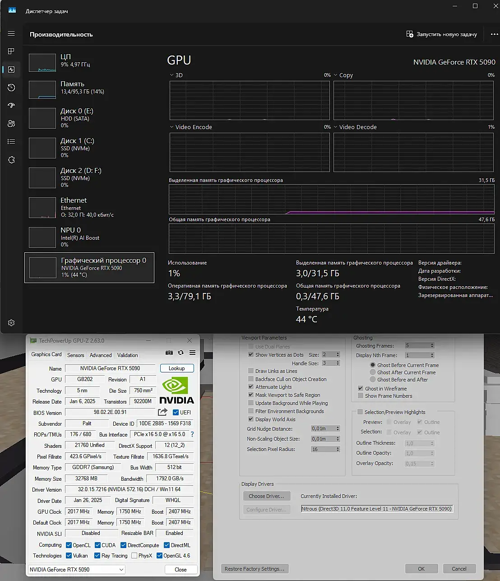This screenshot has height=581, width=500.
Task: Click GPU-Z camera screenshot icon
Action: [x=169, y=353]
